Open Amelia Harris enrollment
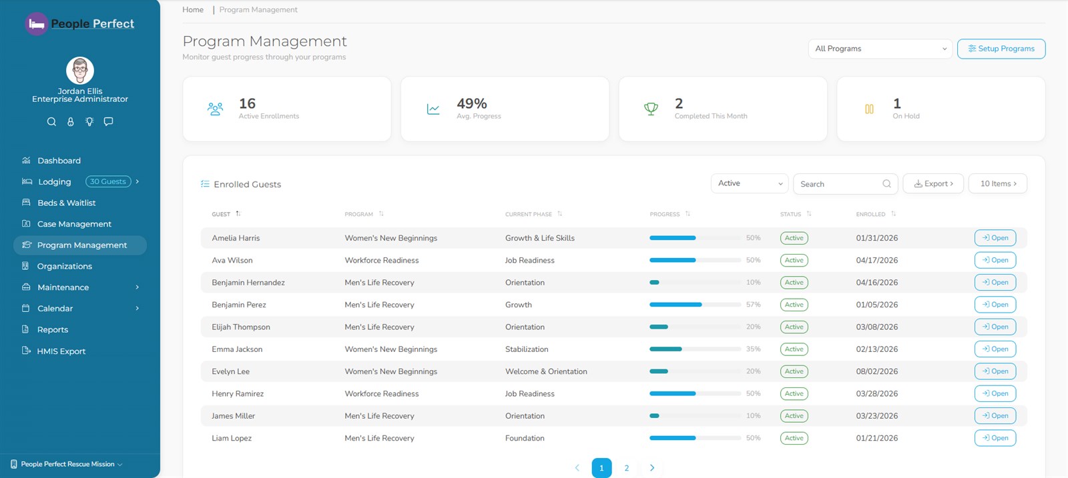 click(x=995, y=238)
